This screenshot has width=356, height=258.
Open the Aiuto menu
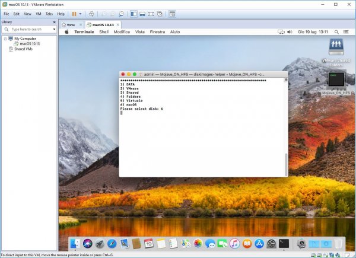pos(175,32)
